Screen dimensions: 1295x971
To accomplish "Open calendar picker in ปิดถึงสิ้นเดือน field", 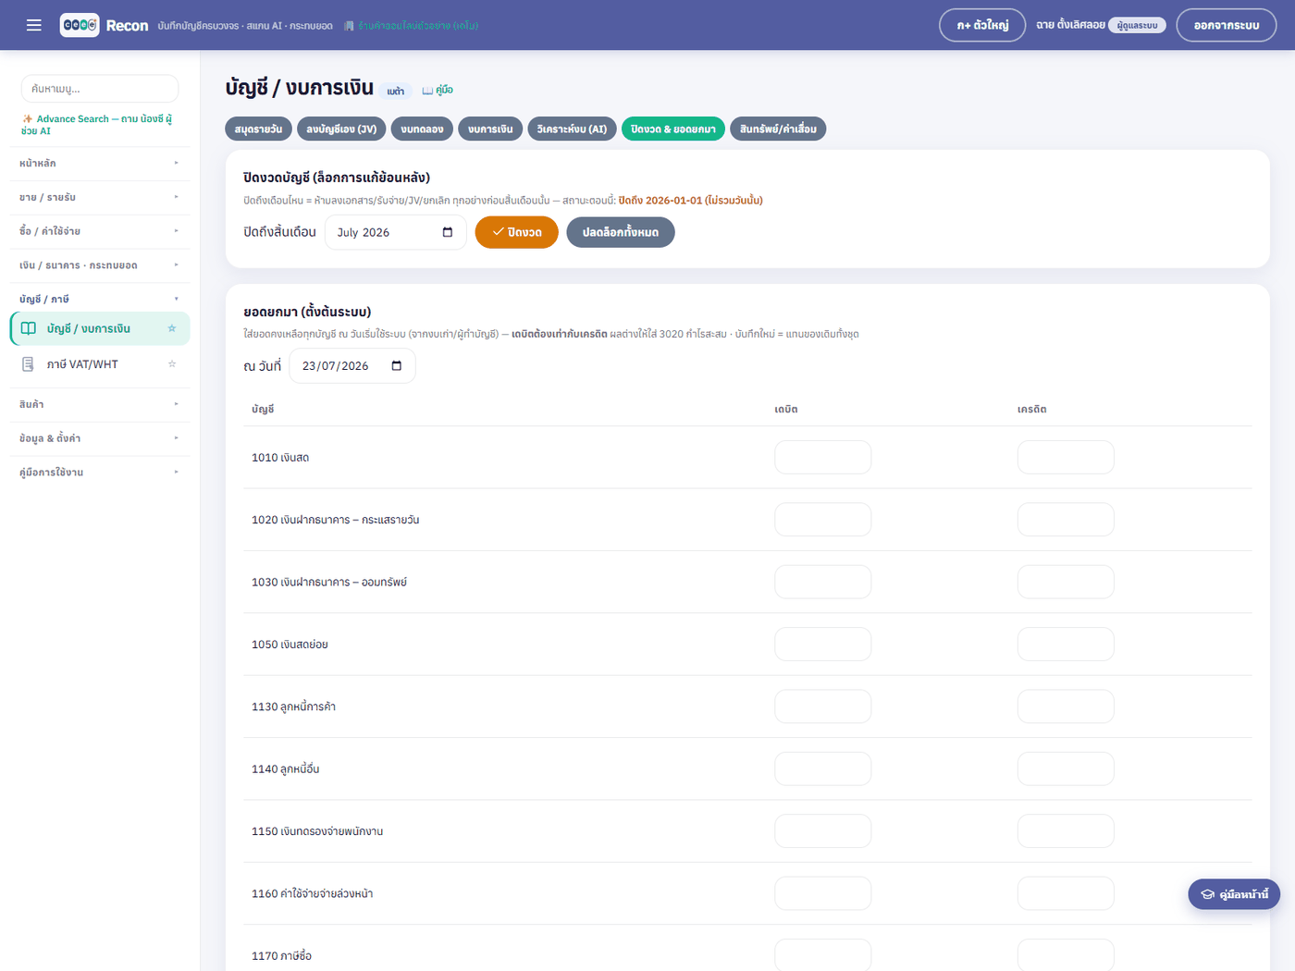I will click(x=448, y=232).
